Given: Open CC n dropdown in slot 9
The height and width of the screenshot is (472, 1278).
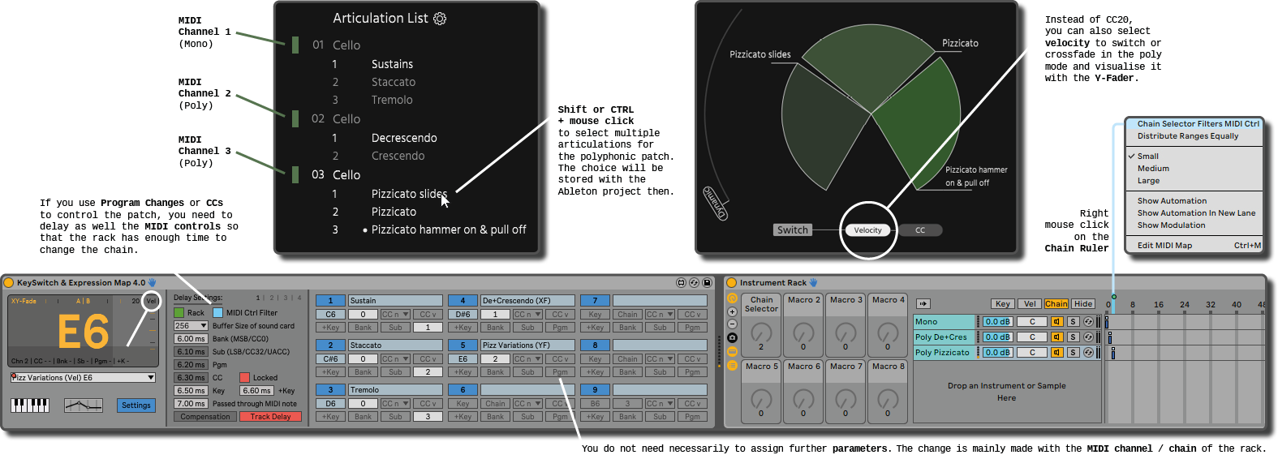Looking at the screenshot, I should 659,404.
